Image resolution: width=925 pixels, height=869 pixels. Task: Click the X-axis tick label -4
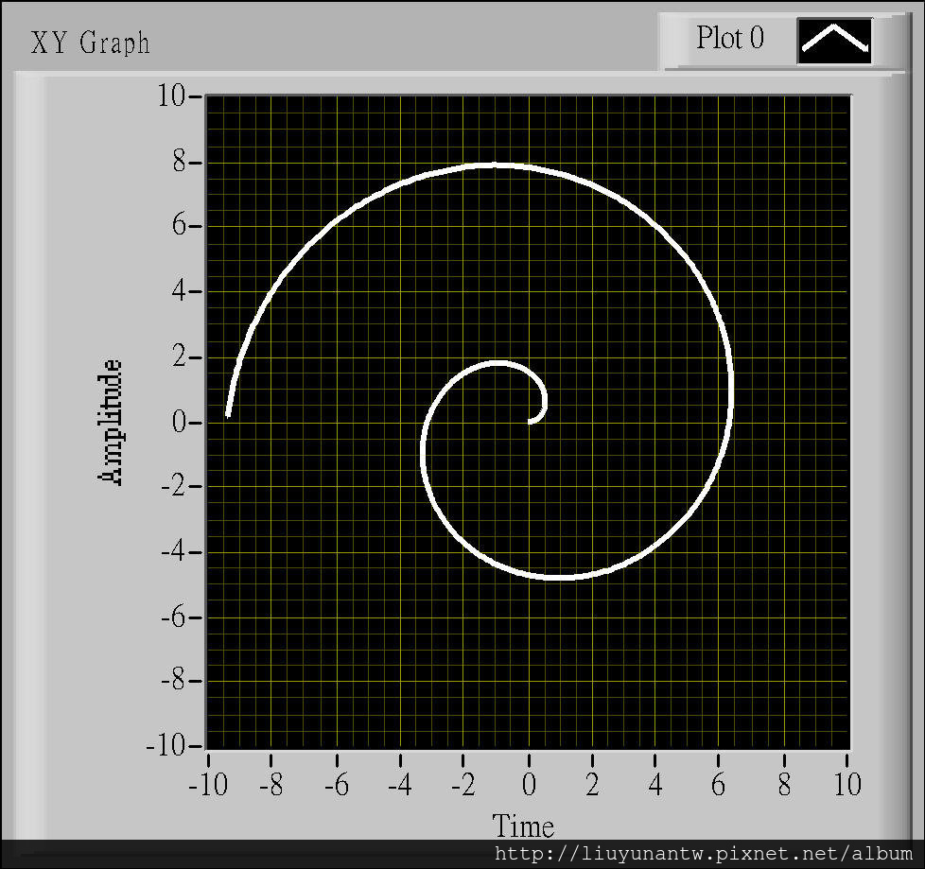click(400, 784)
